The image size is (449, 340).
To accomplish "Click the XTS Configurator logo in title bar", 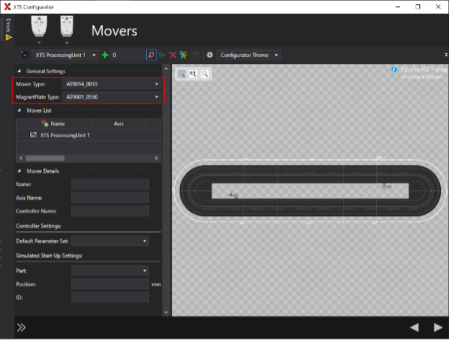I will click(7, 7).
